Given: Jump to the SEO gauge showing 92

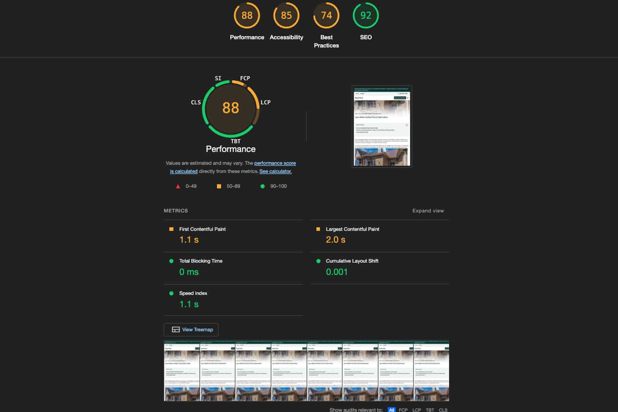Looking at the screenshot, I should click(x=366, y=16).
